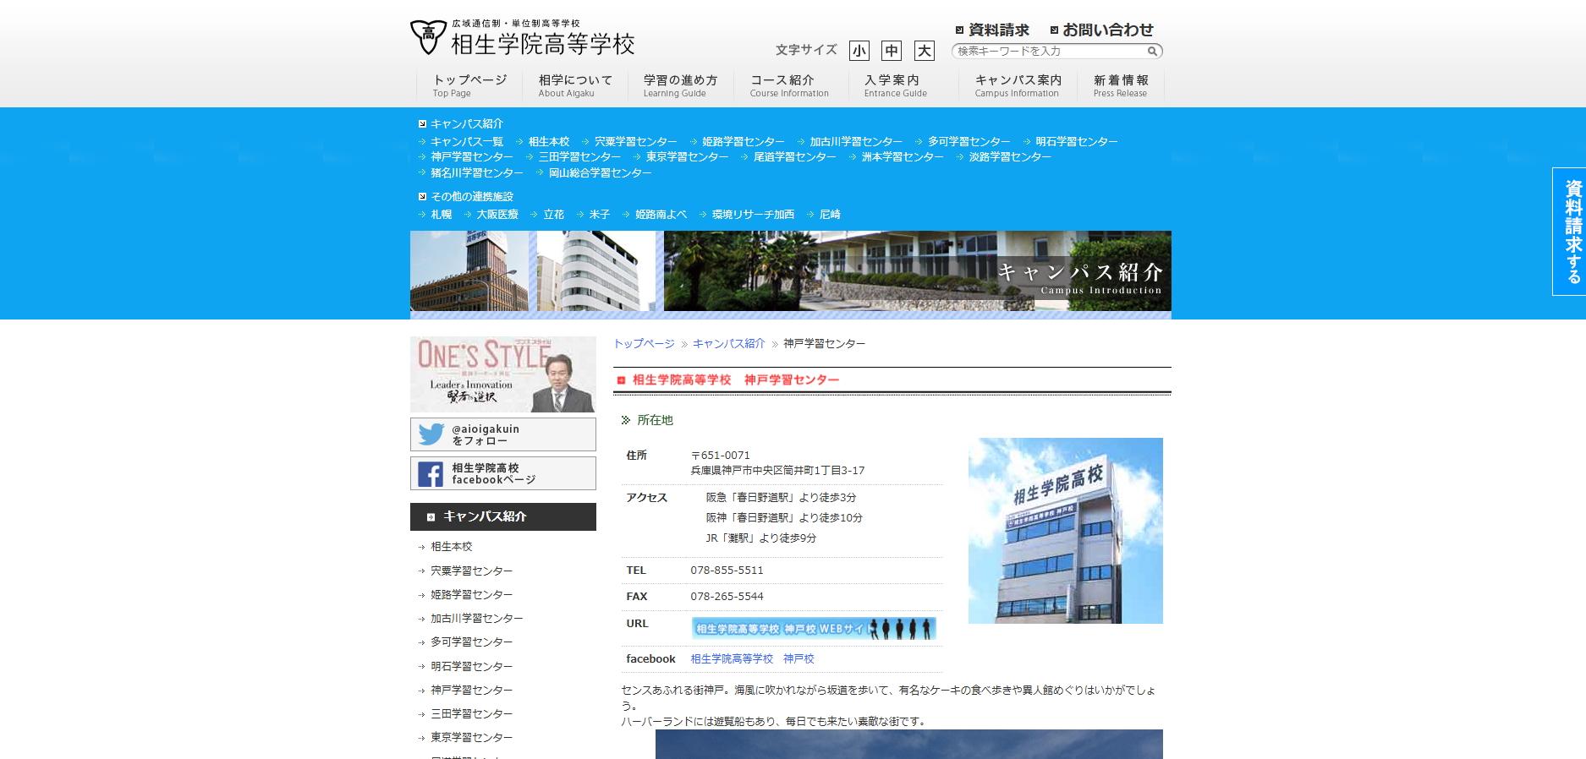Select 姫路学習センター in the sidebar list
1586x759 pixels.
[471, 595]
